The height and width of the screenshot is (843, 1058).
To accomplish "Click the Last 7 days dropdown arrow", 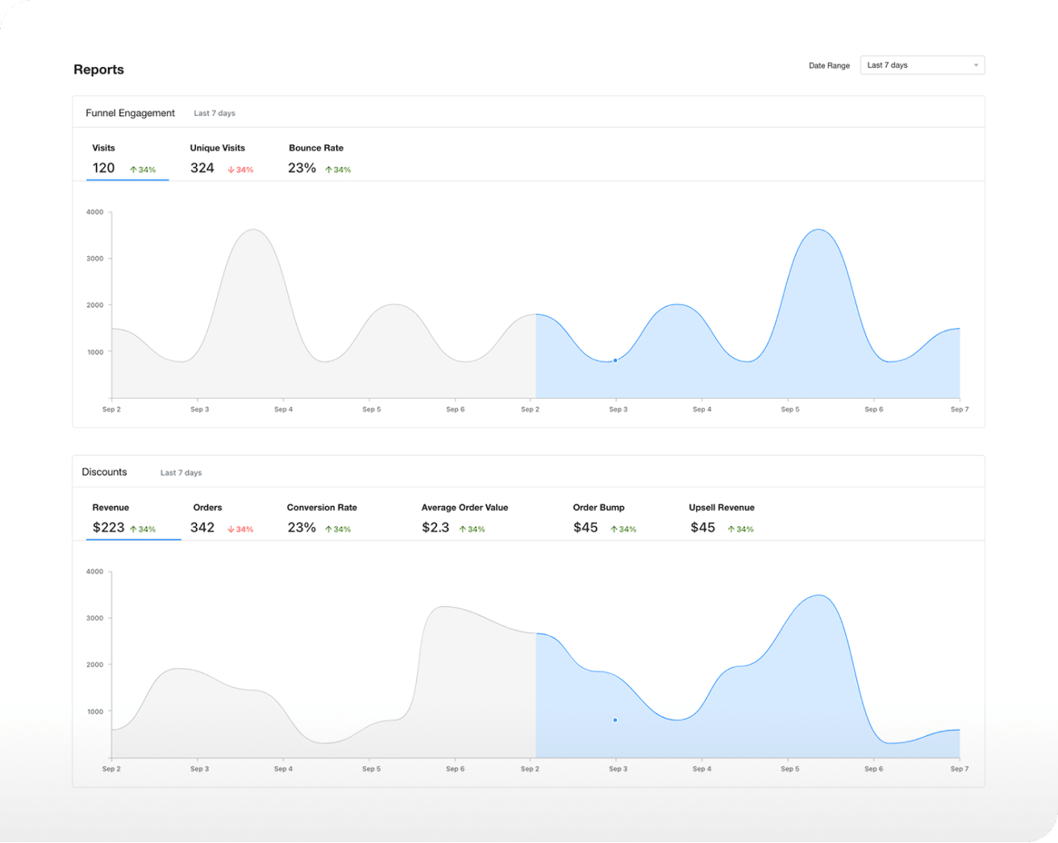I will coord(976,65).
